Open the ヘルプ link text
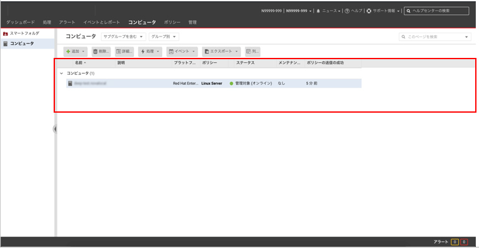This screenshot has height=248, width=479. pyautogui.click(x=357, y=11)
